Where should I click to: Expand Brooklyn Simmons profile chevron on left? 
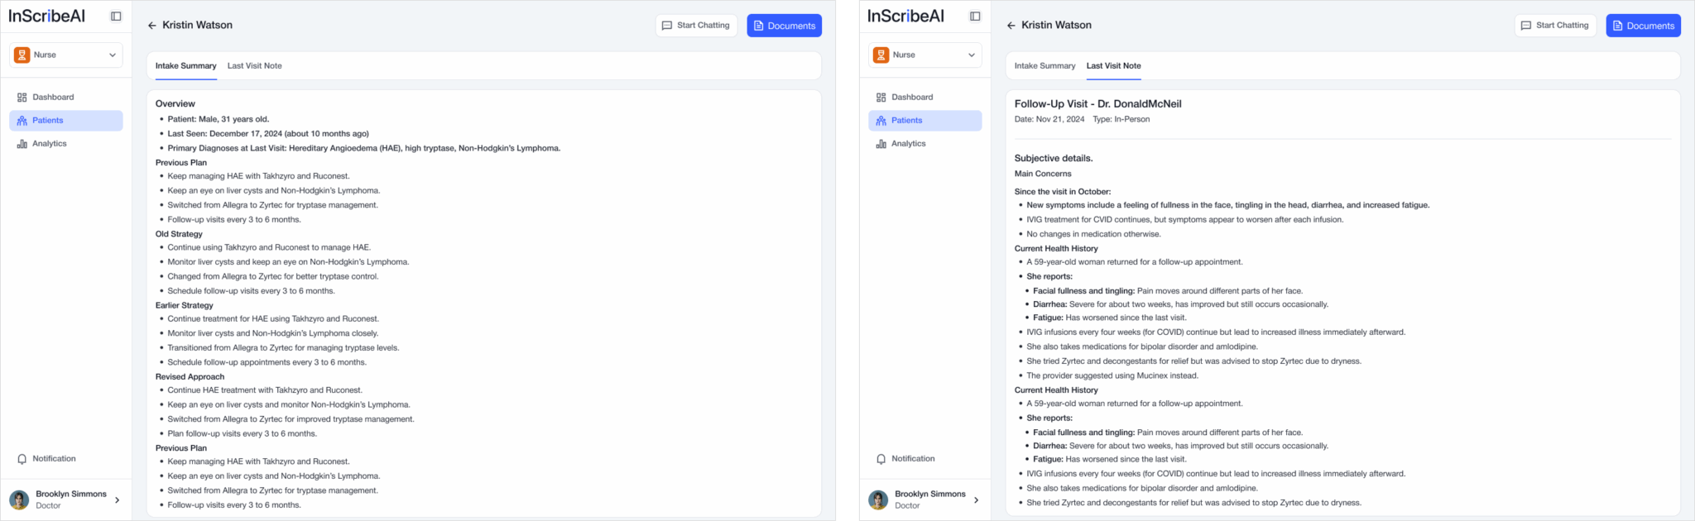pyautogui.click(x=117, y=499)
